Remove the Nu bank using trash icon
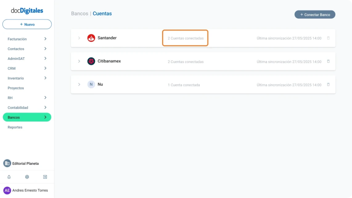The image size is (352, 198). point(328,85)
